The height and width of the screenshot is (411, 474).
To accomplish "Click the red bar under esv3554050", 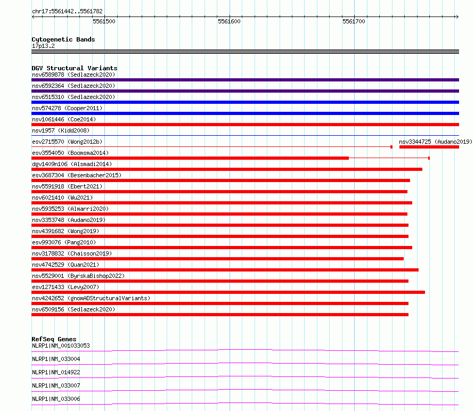I will click(190, 158).
